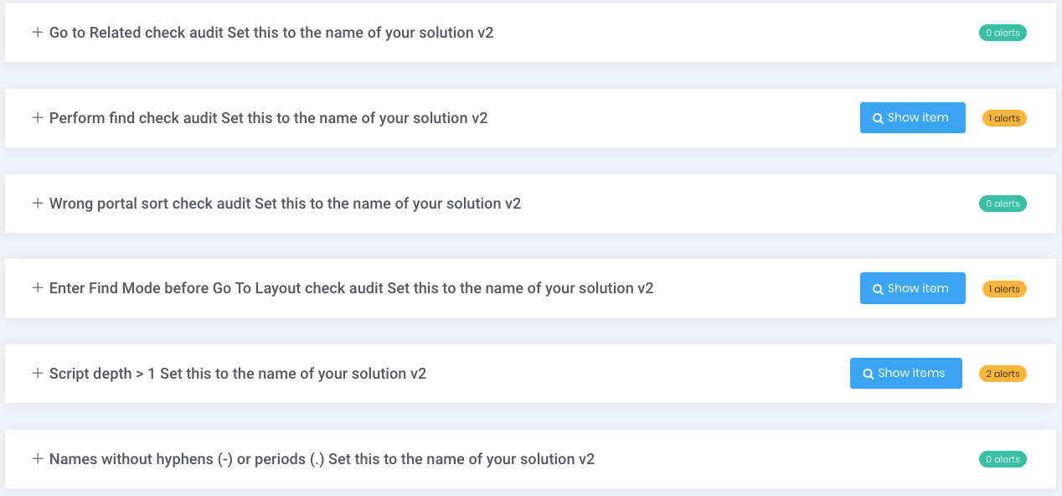Click the 1 alerts badge on Enter Find Mode
This screenshot has height=496, width=1062.
1004,289
